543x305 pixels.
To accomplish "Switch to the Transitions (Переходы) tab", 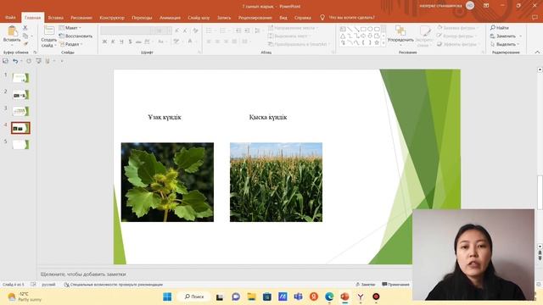I will click(x=142, y=17).
